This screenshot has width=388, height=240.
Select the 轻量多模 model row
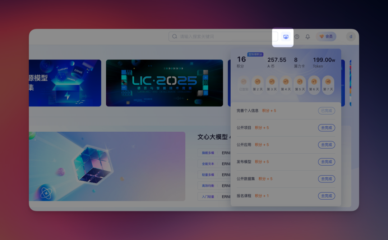tap(214, 175)
